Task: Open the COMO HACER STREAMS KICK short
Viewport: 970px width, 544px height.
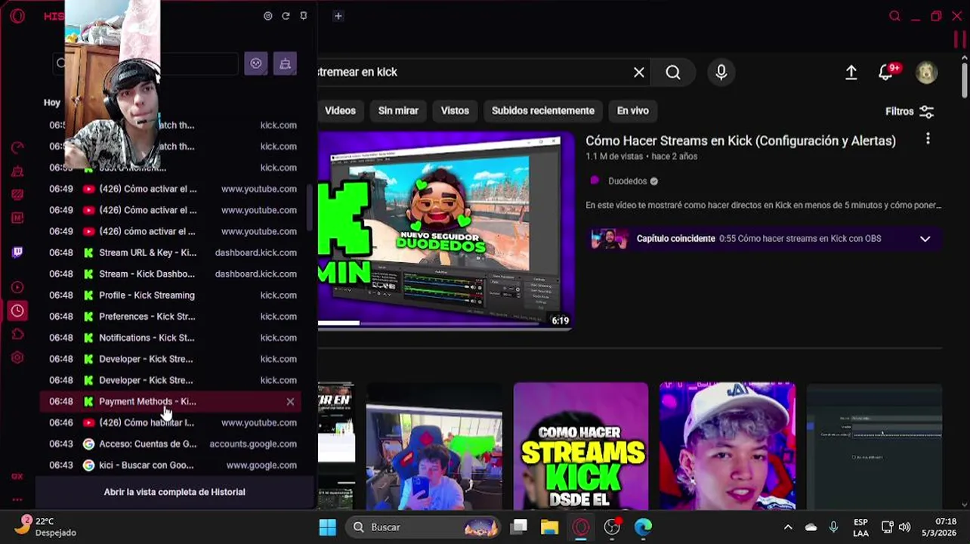Action: click(580, 446)
